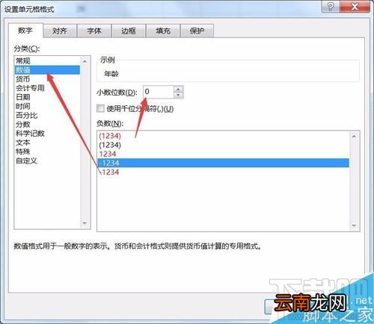Click negative list scroll up arrow
374x324 pixels.
click(x=354, y=136)
